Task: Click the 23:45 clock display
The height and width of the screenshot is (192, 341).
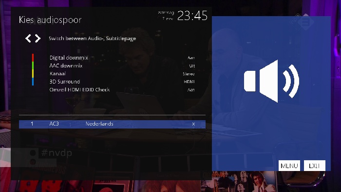Action: coord(192,16)
